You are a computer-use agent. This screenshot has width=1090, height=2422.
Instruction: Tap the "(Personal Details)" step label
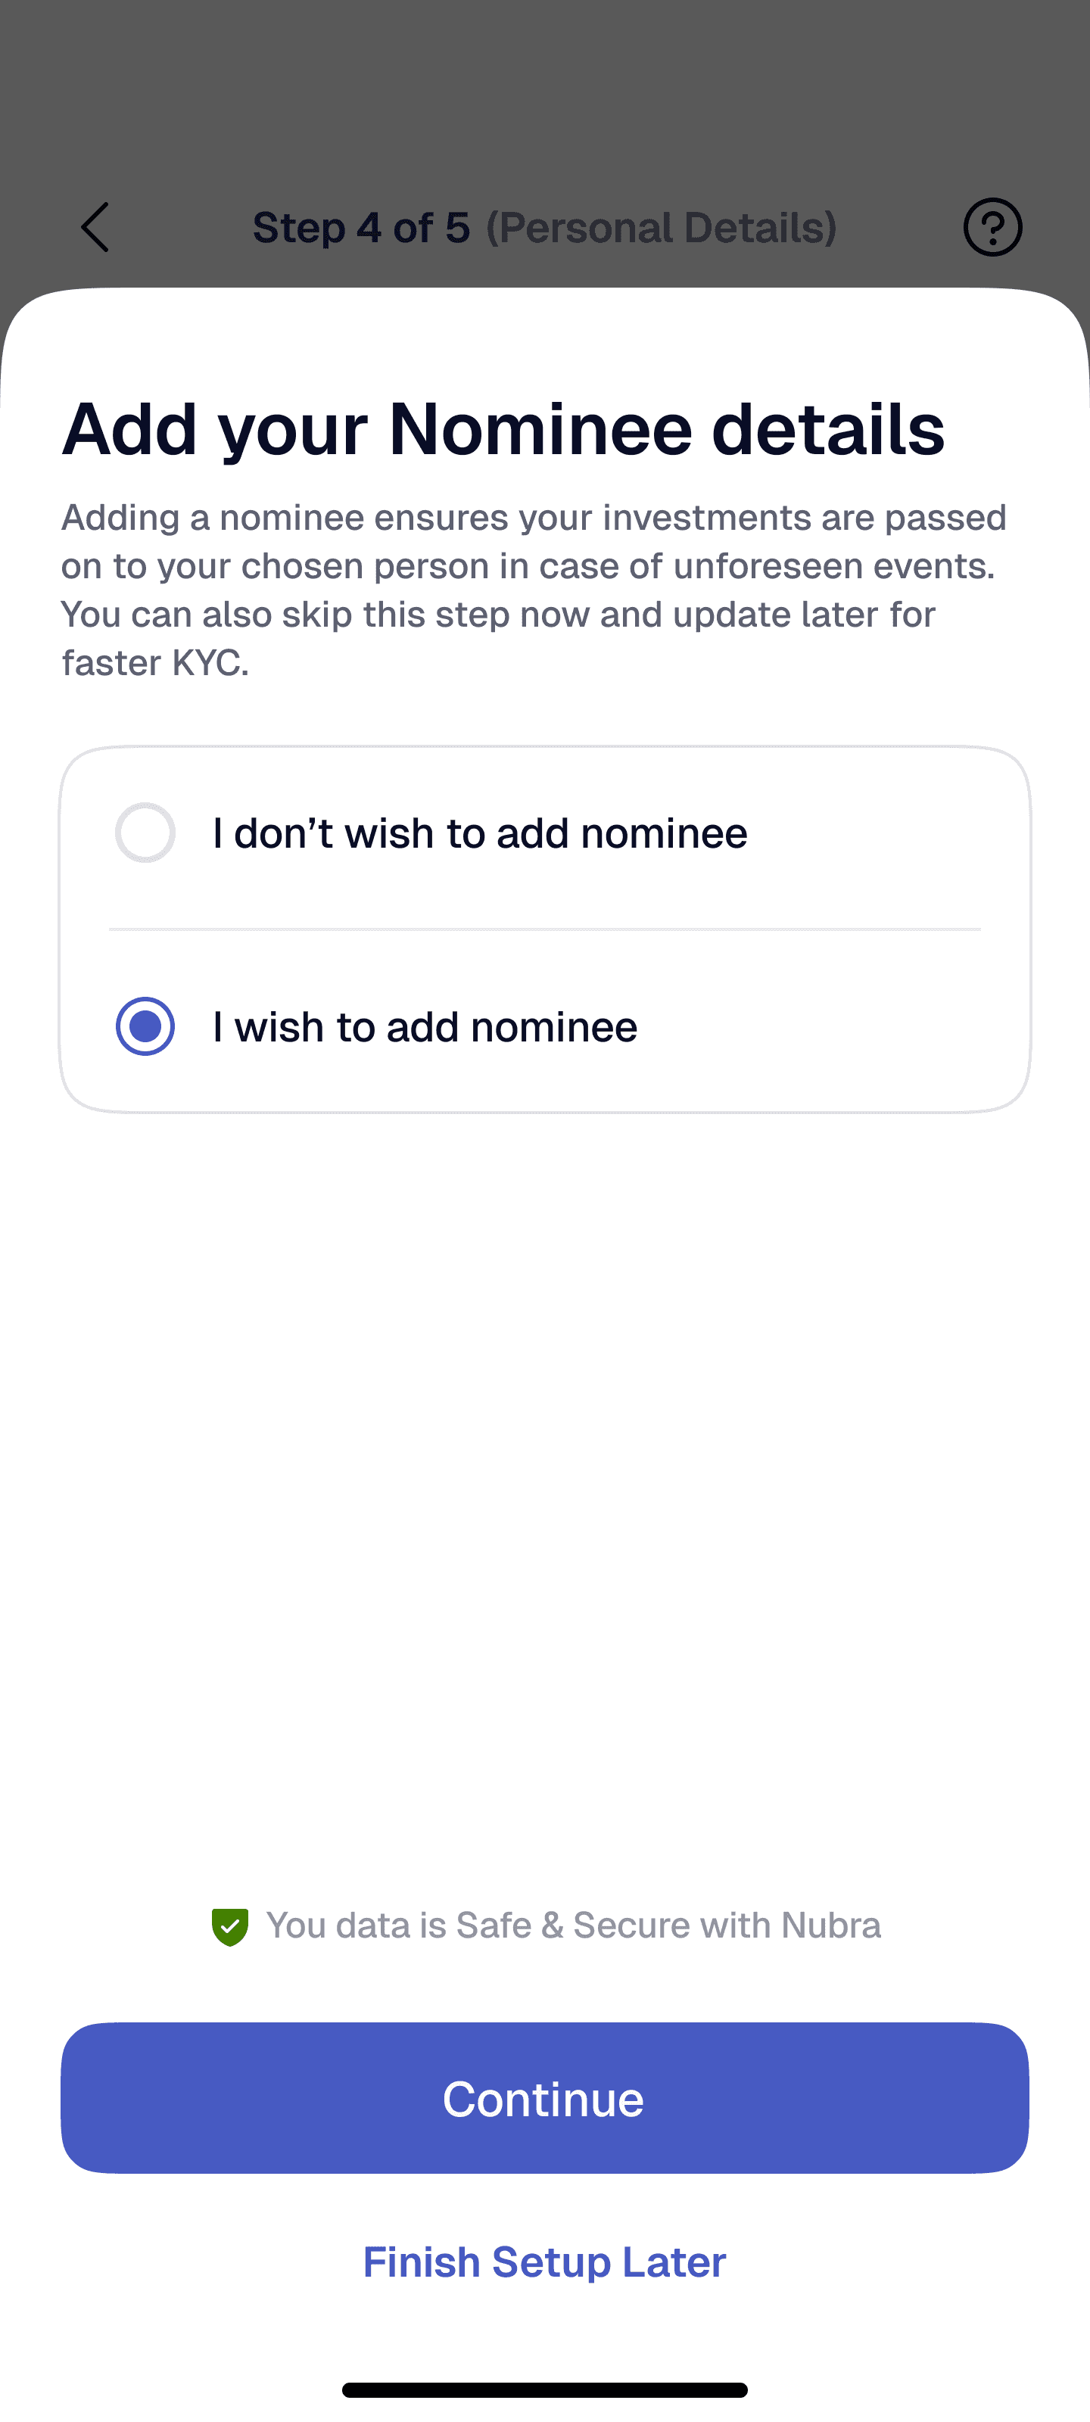point(661,228)
